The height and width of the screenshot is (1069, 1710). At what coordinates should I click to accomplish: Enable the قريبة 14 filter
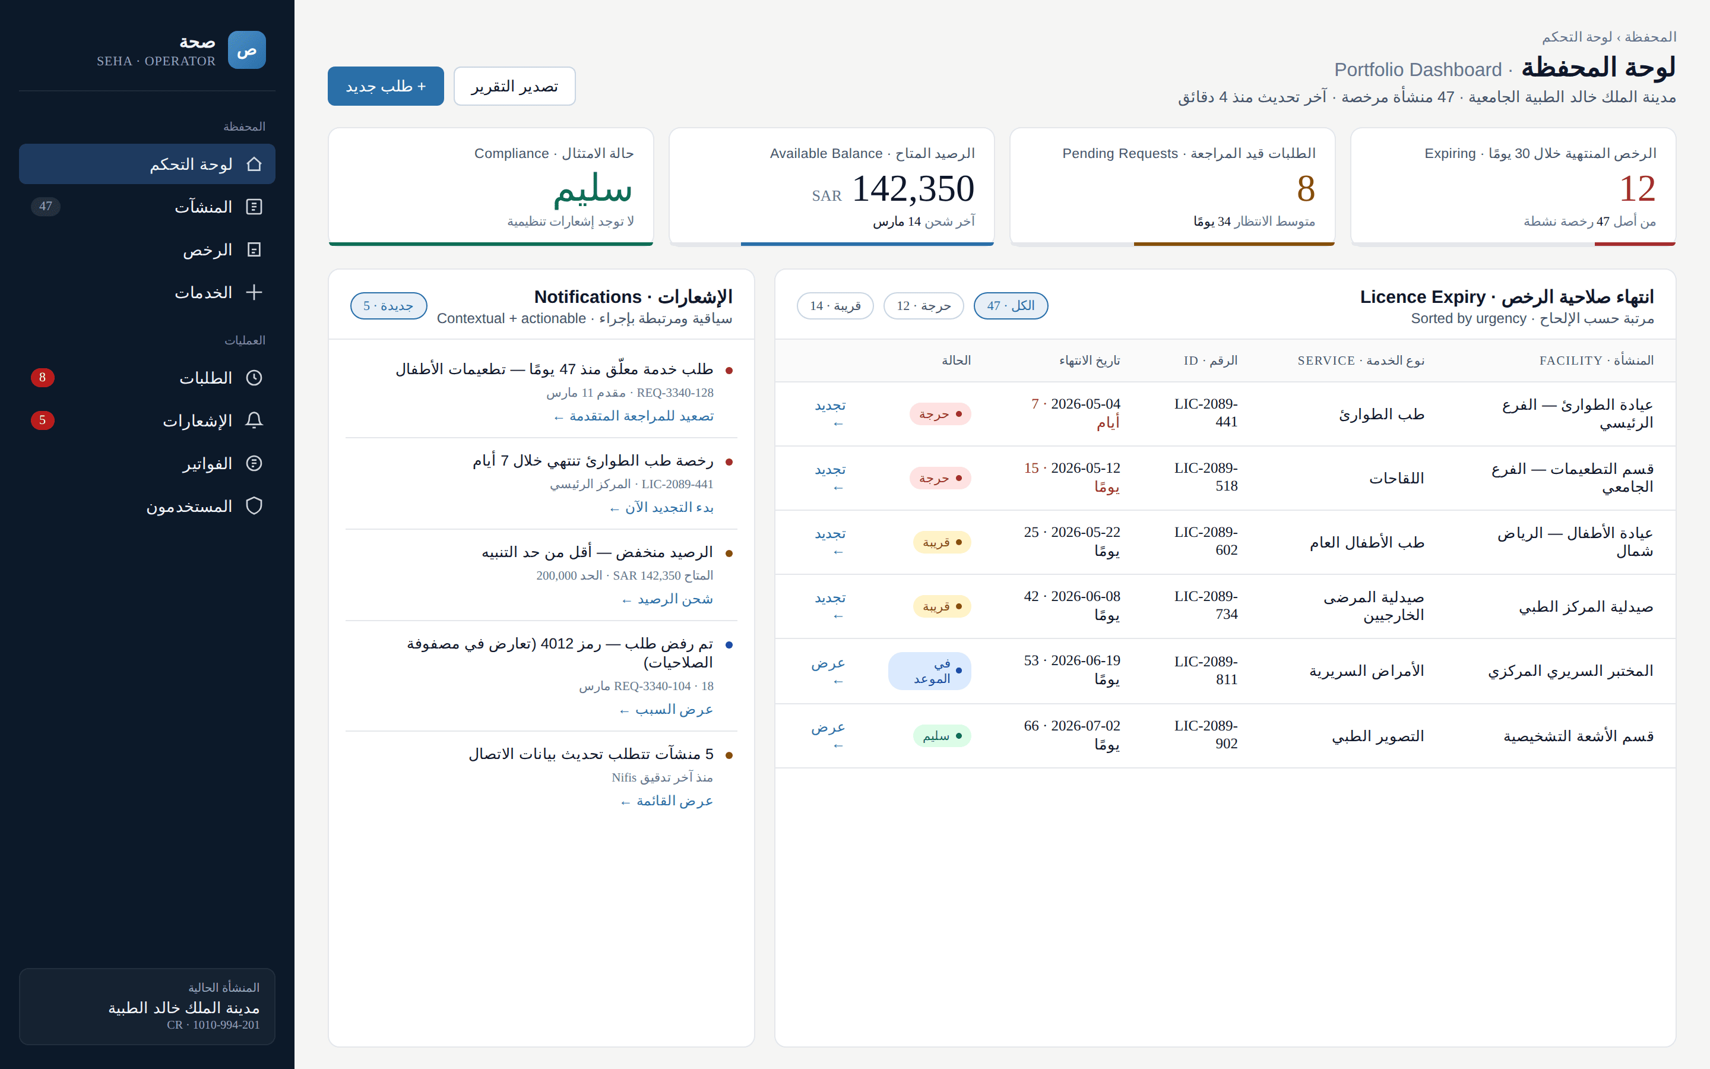[835, 305]
